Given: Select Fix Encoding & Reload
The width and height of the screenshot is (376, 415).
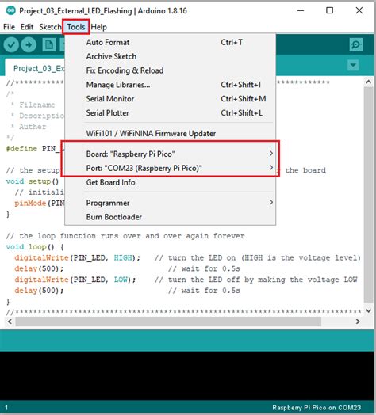Looking at the screenshot, I should click(171, 70).
